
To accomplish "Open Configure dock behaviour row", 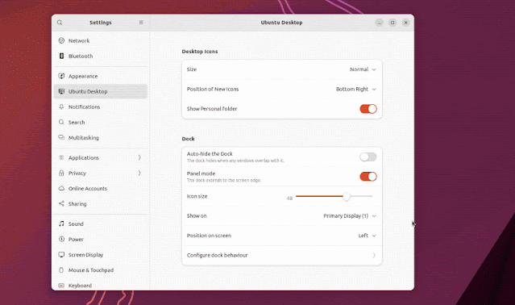I will pyautogui.click(x=282, y=255).
